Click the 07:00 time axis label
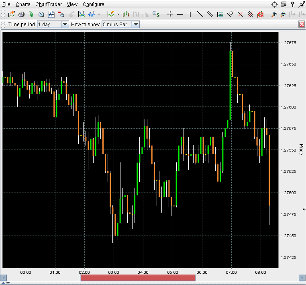Screen dimensions: 306x285 pyautogui.click(x=231, y=272)
